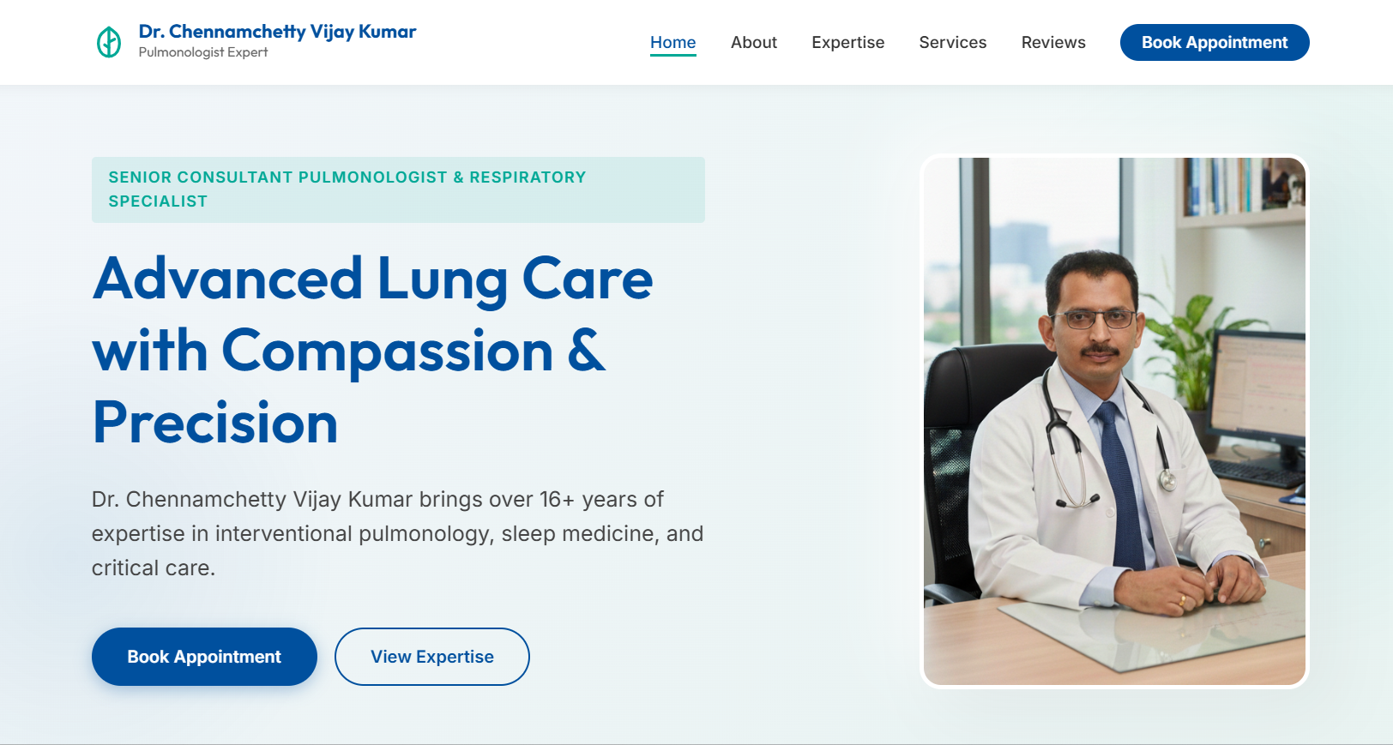Click the word Precision in the heading
This screenshot has height=745, width=1393.
coord(215,423)
